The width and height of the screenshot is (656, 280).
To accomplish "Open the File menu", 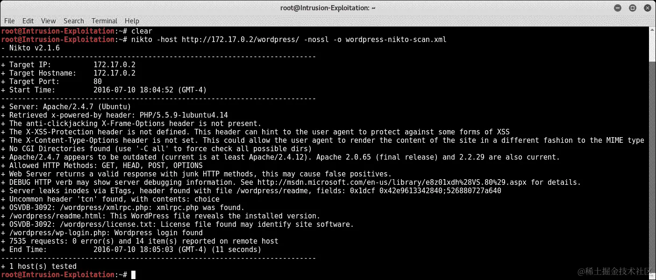I will 9,21.
